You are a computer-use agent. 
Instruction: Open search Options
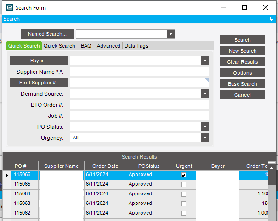click(243, 73)
